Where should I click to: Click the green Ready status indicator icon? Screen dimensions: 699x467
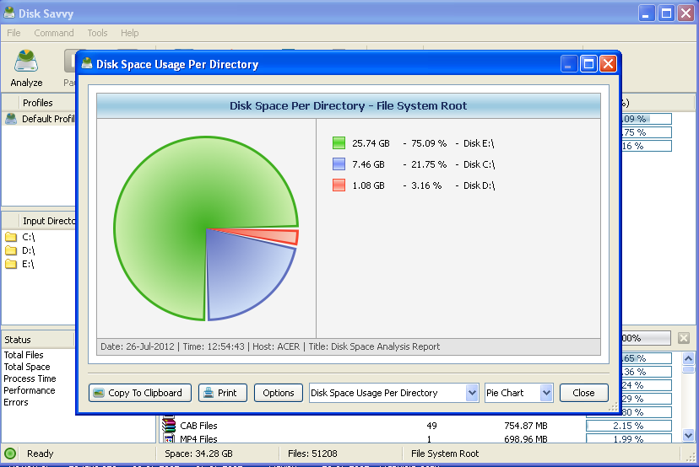click(x=10, y=454)
